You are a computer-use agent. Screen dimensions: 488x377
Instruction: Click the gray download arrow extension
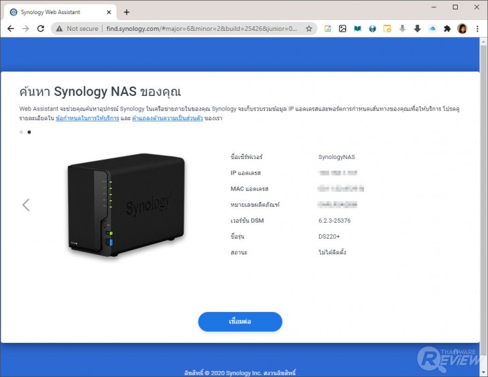click(x=402, y=29)
